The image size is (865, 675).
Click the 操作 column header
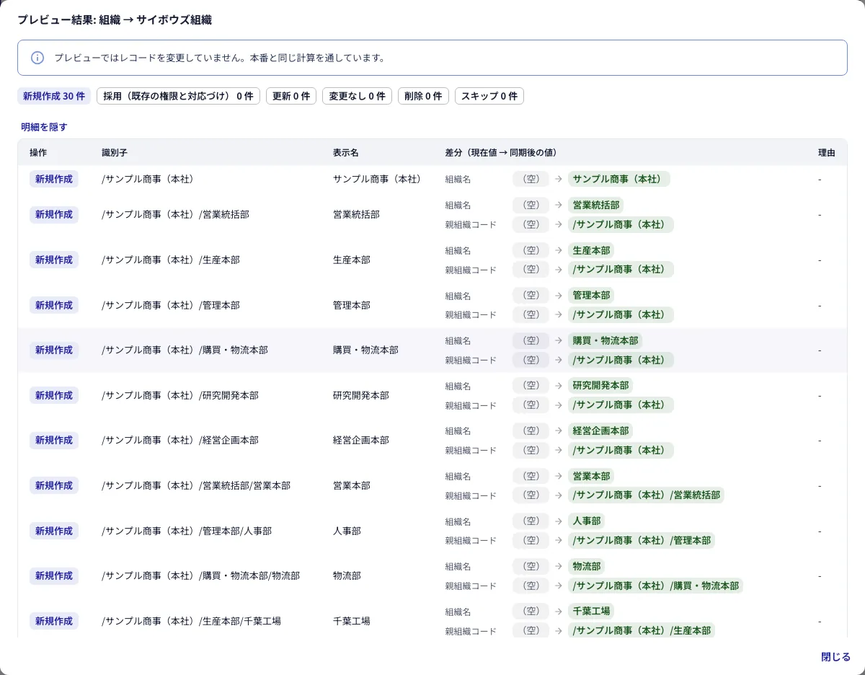38,153
